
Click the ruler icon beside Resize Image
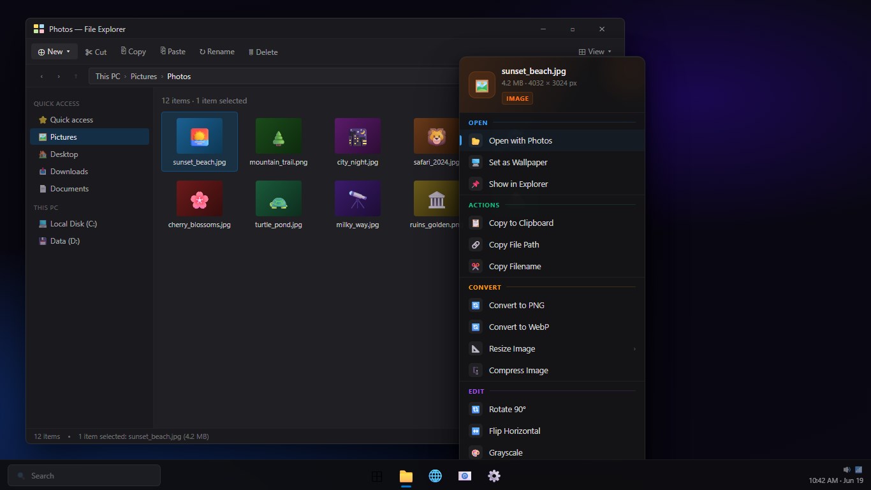[x=476, y=349]
